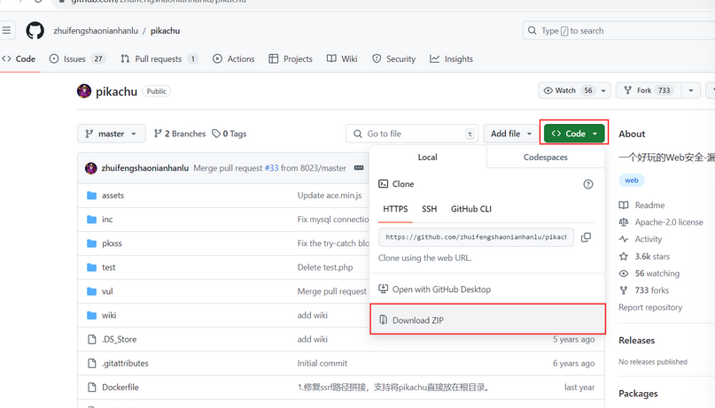Click the test folder icon
This screenshot has height=408, width=715.
pyautogui.click(x=91, y=267)
